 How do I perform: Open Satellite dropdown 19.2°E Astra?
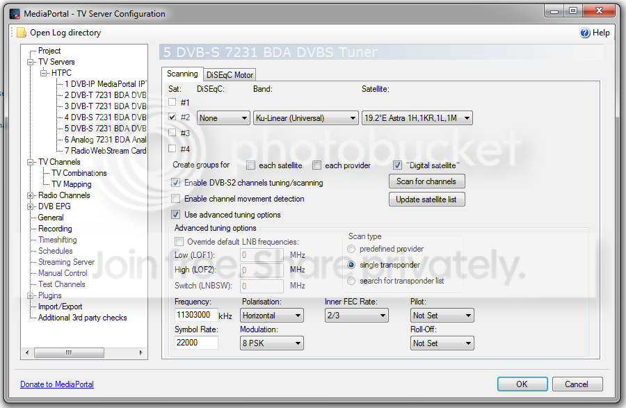(417, 118)
